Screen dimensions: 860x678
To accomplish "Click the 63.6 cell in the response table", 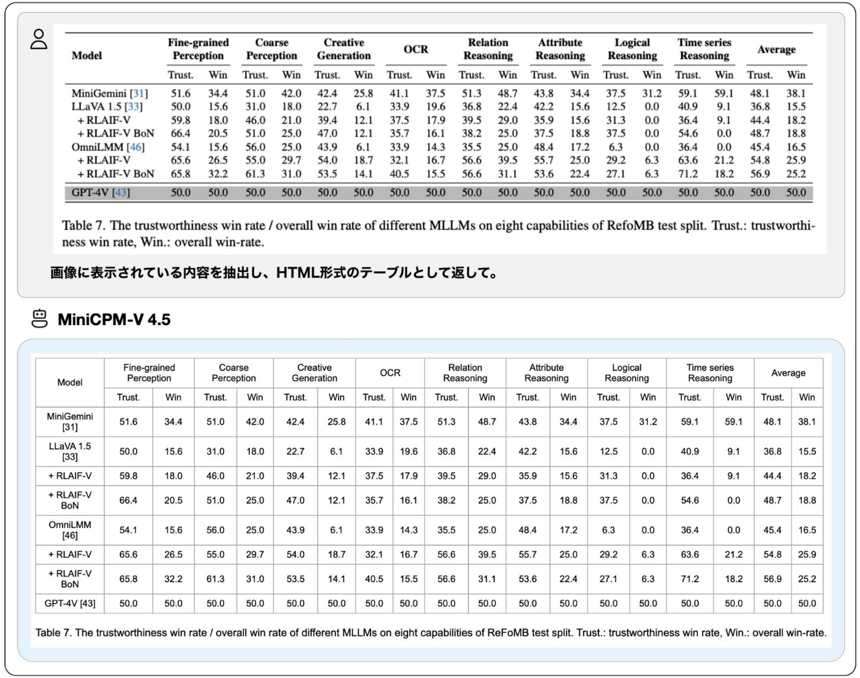I will coord(690,554).
